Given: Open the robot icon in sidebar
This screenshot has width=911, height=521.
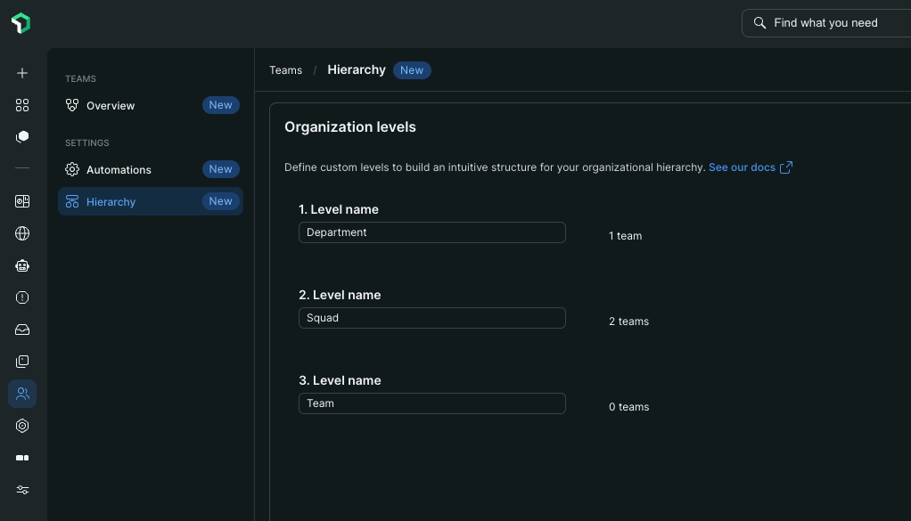Looking at the screenshot, I should click(x=22, y=265).
